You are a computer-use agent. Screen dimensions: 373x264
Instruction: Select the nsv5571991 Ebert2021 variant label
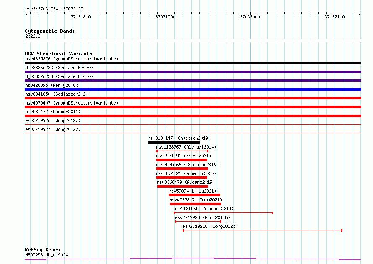click(x=184, y=156)
